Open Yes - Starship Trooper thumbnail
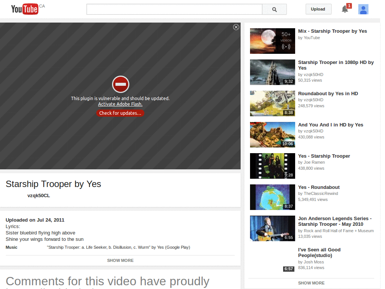This screenshot has width=385, height=289. click(x=273, y=166)
